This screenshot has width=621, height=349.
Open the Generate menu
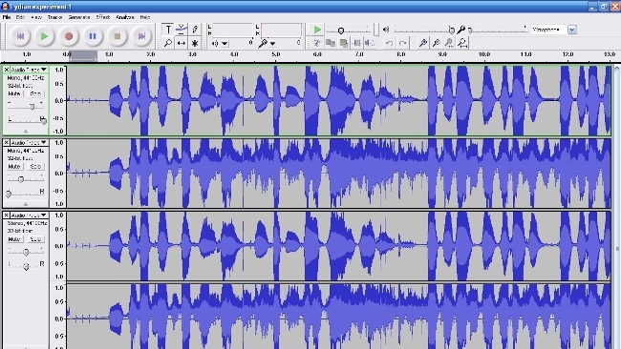[x=79, y=17]
